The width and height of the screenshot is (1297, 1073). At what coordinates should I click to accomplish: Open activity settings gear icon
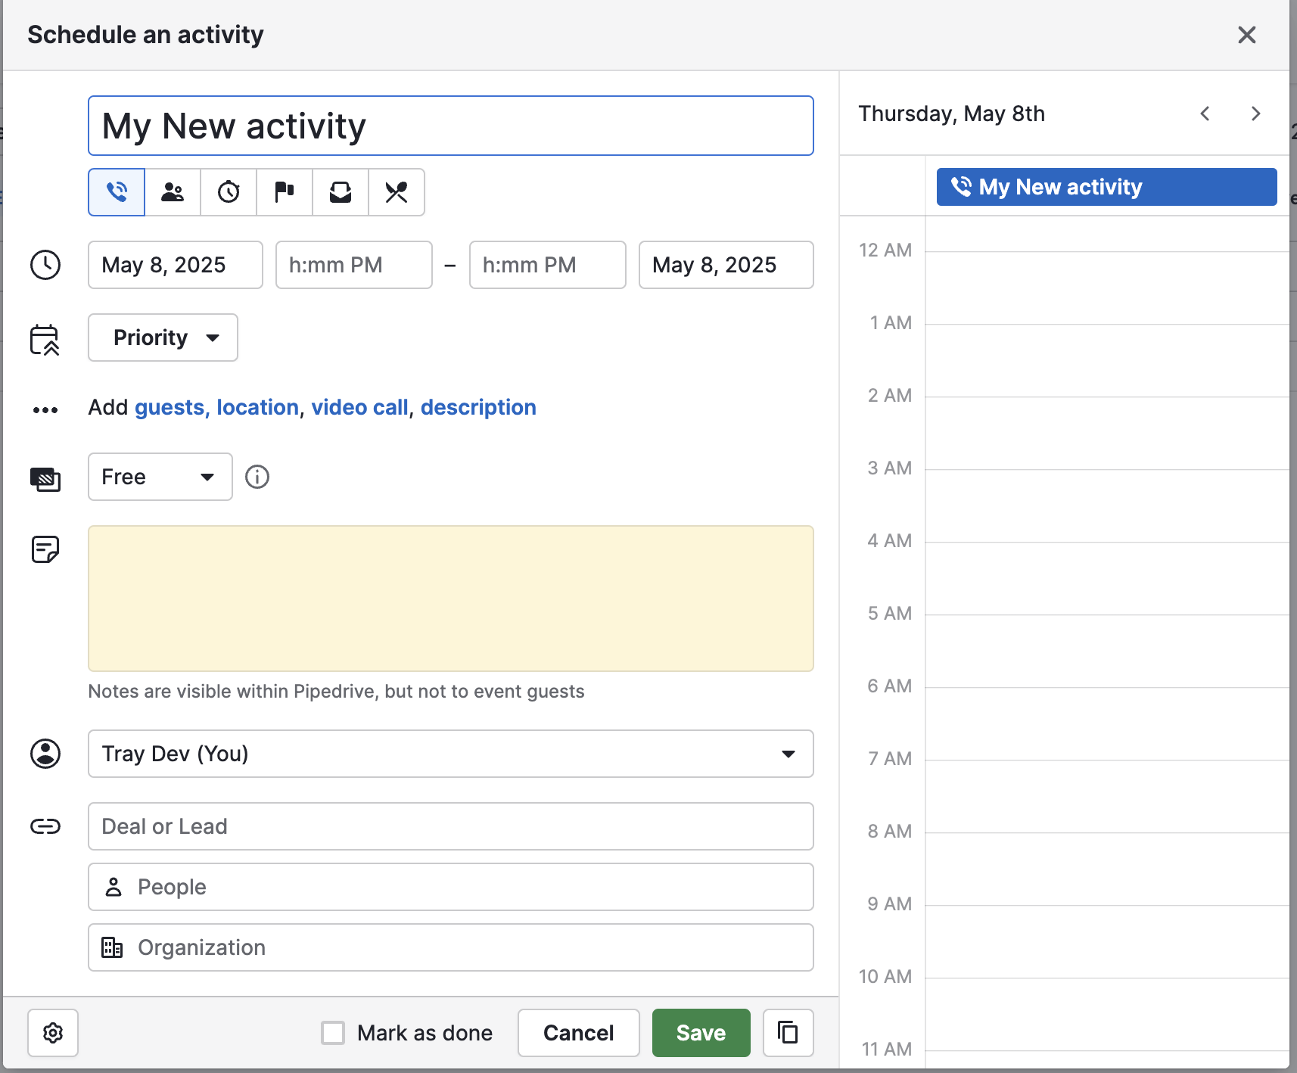pyautogui.click(x=53, y=1033)
